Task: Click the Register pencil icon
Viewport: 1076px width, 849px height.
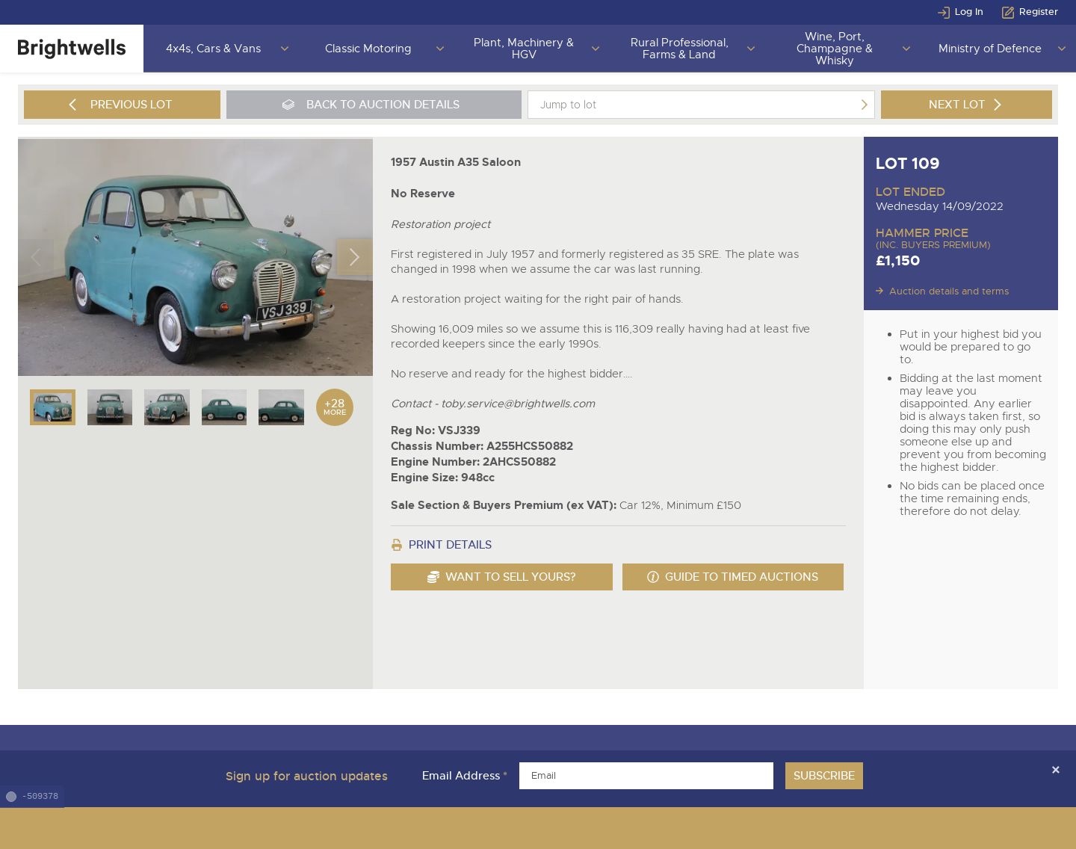Action: [x=1008, y=12]
